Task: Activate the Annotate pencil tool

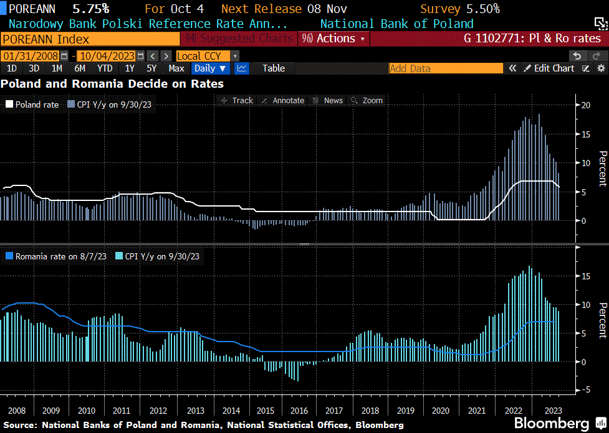Action: point(283,101)
